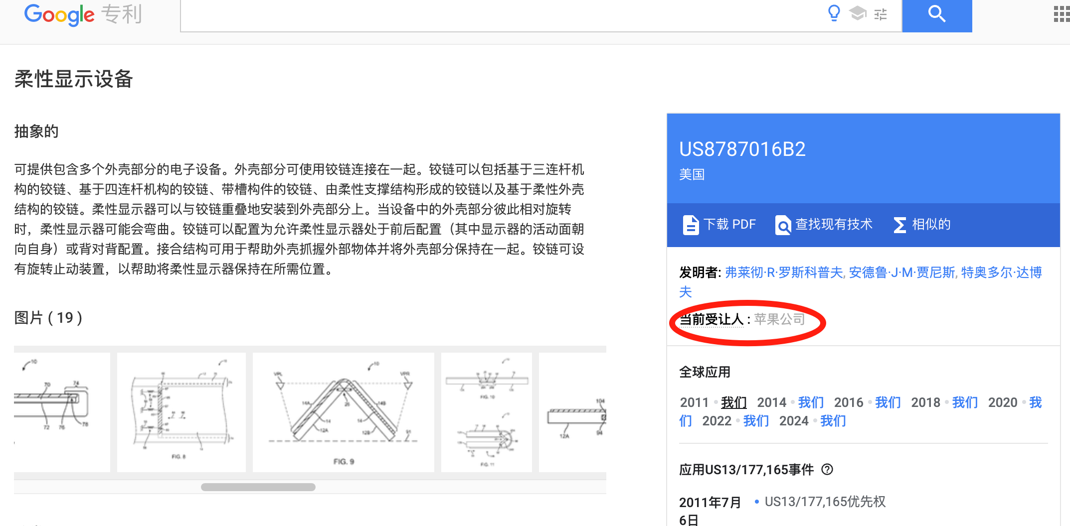
Task: Click the help icon beside 应用US13/177,165事件
Action: (x=827, y=469)
